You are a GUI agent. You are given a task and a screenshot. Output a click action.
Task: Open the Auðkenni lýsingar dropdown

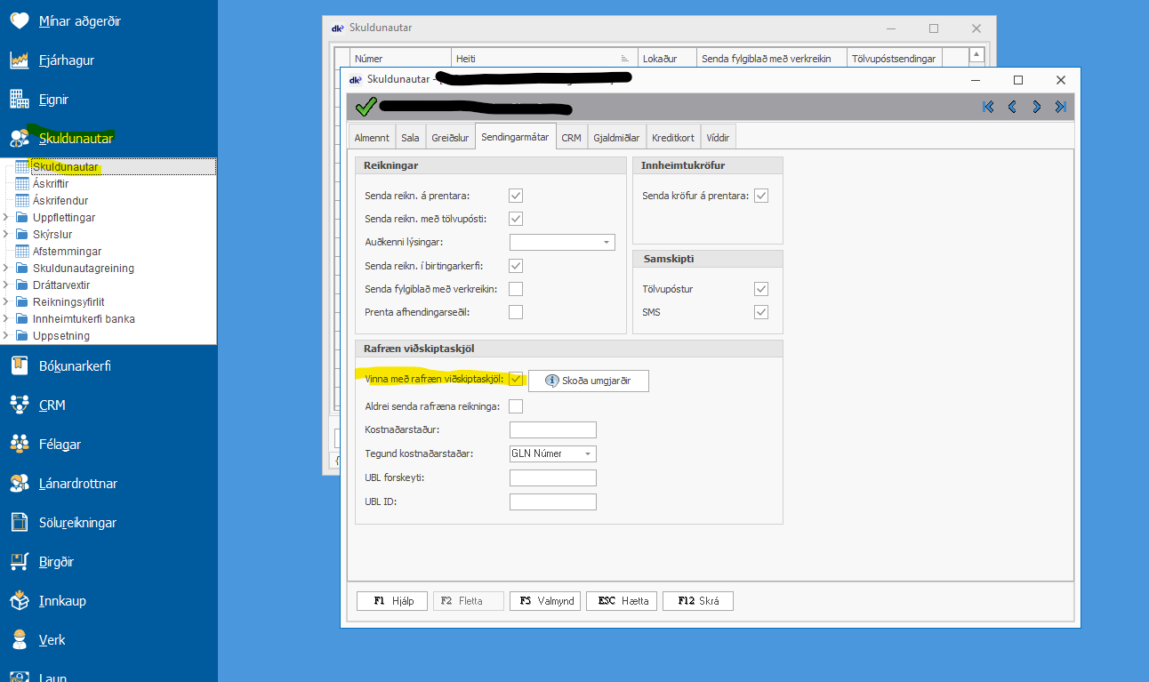click(x=607, y=242)
